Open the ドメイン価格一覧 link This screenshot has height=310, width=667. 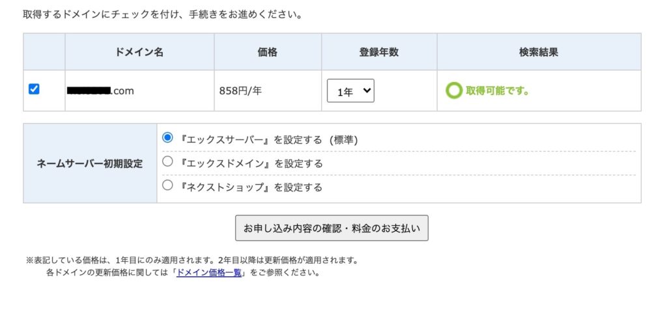tap(209, 273)
